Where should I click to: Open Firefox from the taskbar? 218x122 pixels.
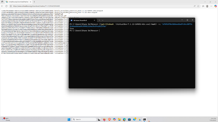point(104,119)
